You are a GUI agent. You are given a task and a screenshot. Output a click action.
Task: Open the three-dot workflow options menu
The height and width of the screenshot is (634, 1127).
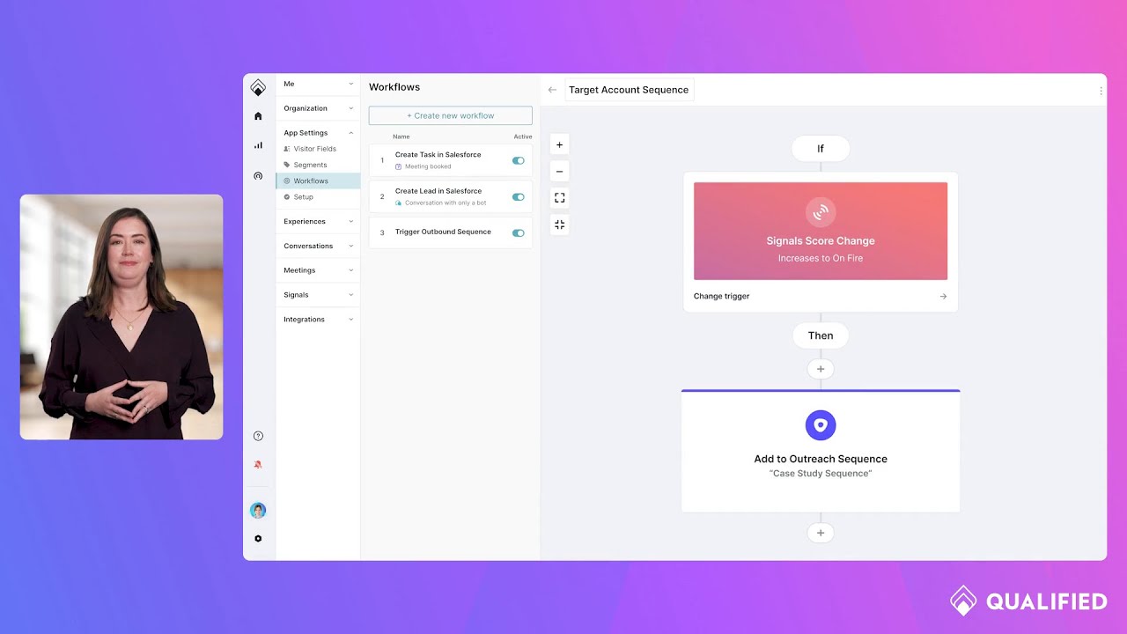pos(1101,90)
